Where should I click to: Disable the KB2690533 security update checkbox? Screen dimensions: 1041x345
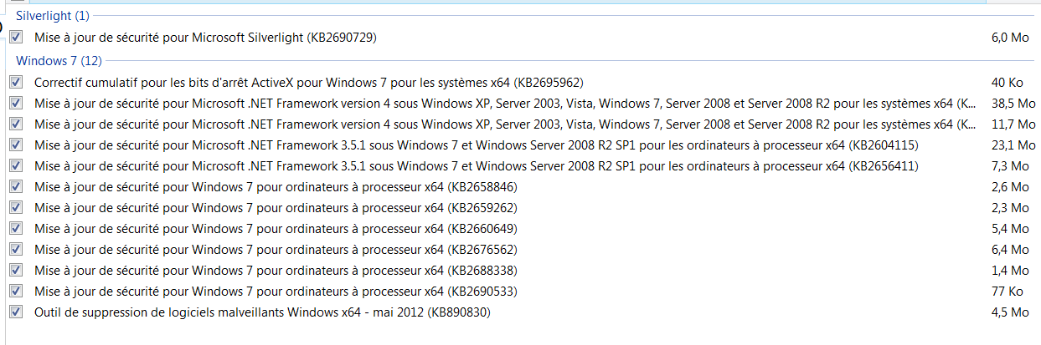16,291
